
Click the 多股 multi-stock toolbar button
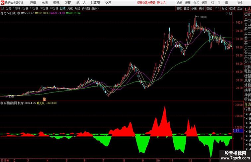point(194,8)
